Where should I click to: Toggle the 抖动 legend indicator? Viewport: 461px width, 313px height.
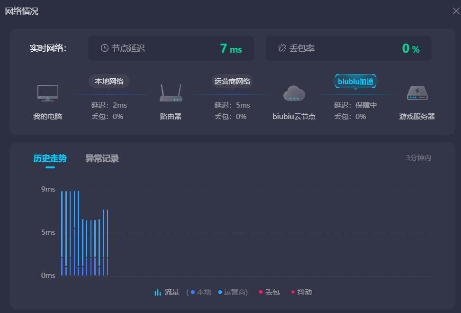(x=301, y=292)
